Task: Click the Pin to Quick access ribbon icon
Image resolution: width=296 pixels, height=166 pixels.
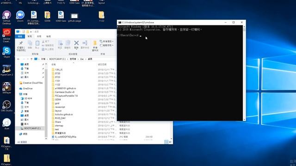Action: [21, 46]
